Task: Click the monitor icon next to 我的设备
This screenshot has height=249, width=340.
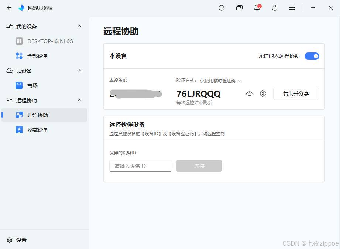Action: pos(10,26)
